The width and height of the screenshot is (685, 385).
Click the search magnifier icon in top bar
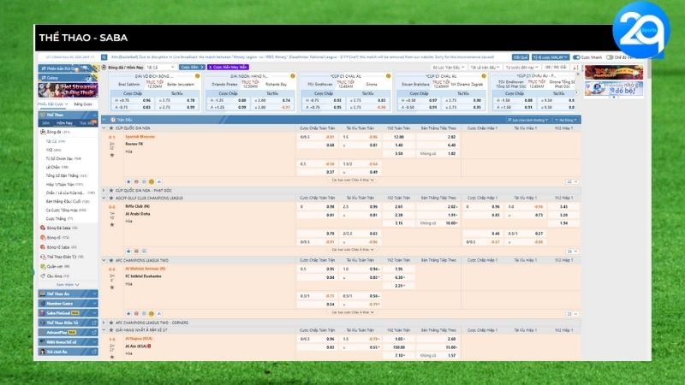(x=104, y=57)
